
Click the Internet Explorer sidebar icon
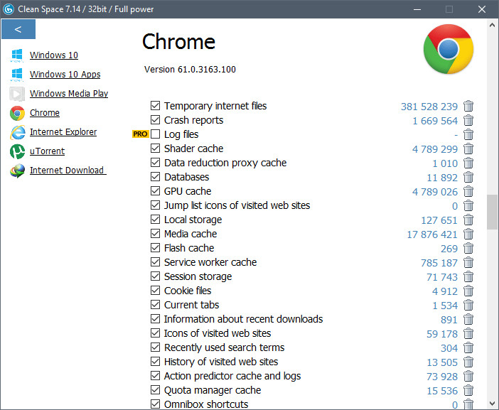point(17,132)
